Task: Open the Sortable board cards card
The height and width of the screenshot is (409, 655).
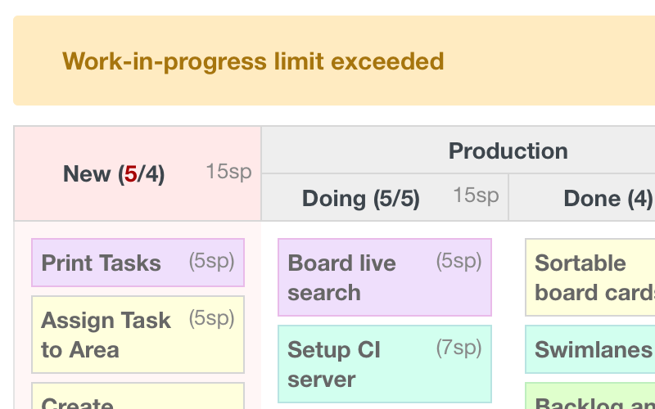Action: pyautogui.click(x=591, y=278)
